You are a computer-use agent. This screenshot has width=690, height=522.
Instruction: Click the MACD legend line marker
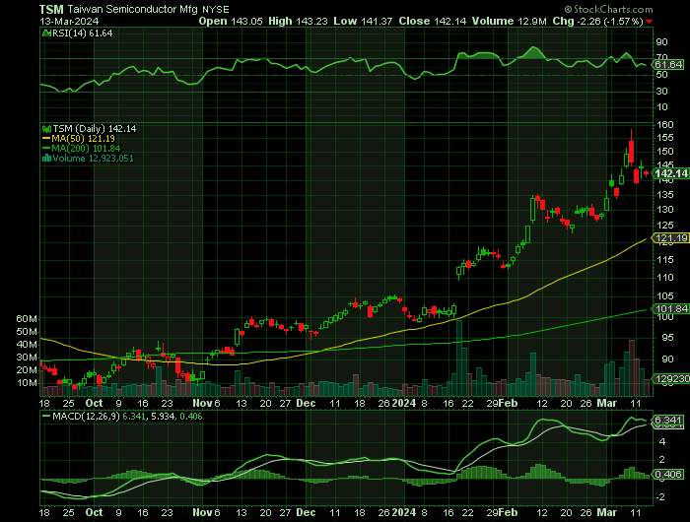tap(46, 416)
